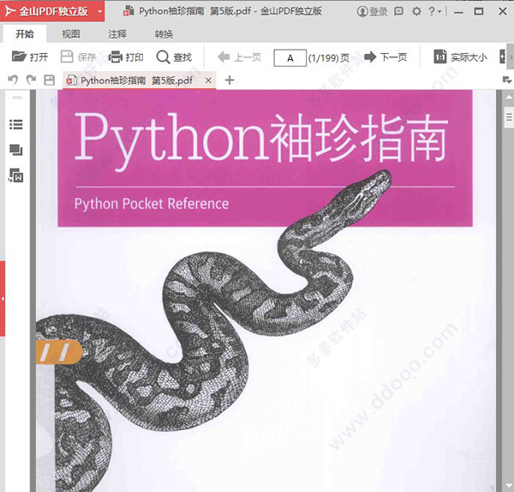This screenshot has width=514, height=492.
Task: Set view to 实际大小 actual size
Action: click(461, 57)
